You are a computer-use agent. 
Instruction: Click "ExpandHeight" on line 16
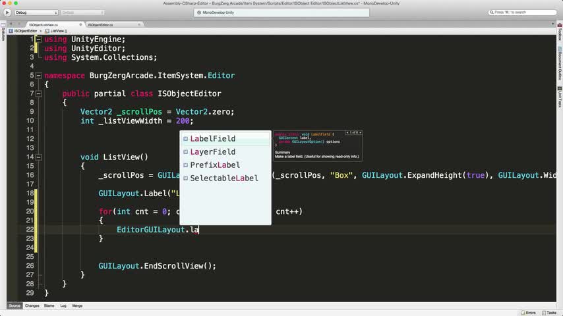pyautogui.click(x=434, y=175)
